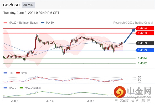Click the MACD Signal legend swatch

point(21,88)
